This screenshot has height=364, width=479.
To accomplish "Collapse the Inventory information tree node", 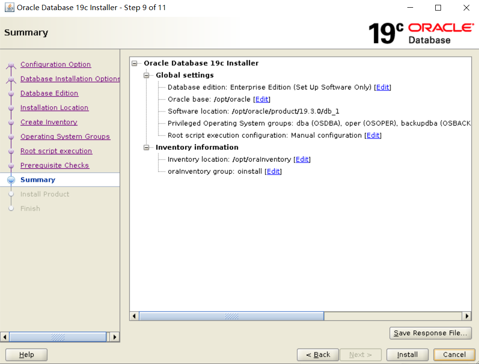I will 146,147.
